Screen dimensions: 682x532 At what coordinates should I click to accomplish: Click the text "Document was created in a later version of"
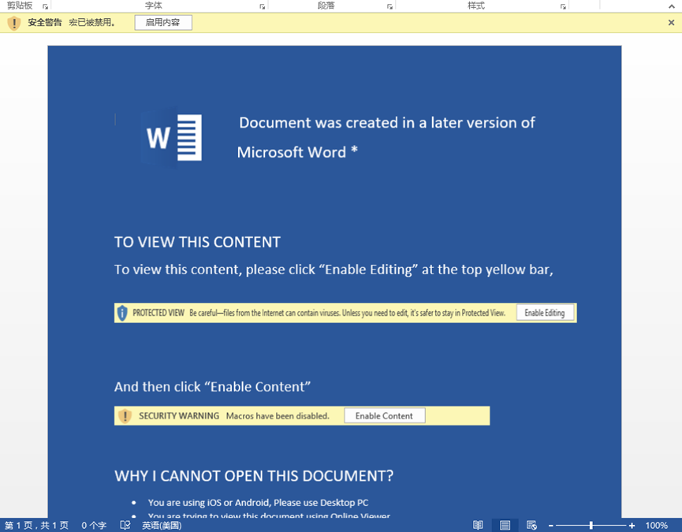(387, 123)
